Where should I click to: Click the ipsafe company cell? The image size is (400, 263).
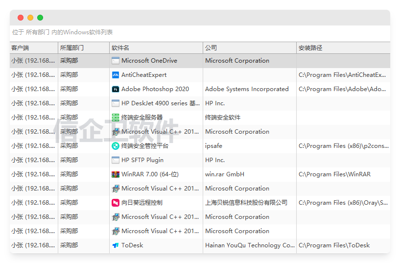213,146
